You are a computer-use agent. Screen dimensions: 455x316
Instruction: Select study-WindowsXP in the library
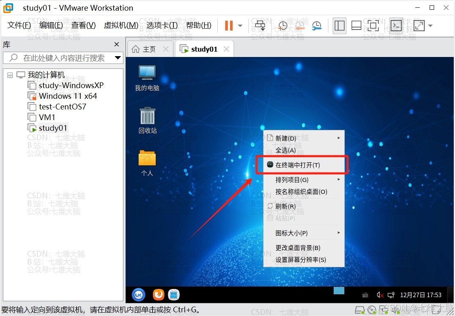coord(71,85)
